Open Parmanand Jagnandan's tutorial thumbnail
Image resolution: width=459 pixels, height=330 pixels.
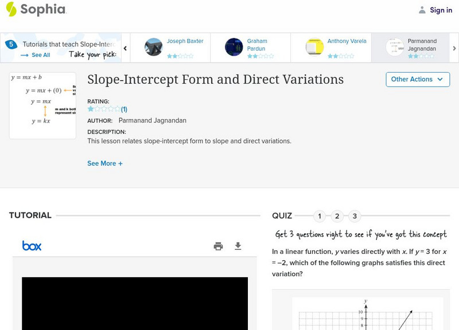[x=395, y=47]
